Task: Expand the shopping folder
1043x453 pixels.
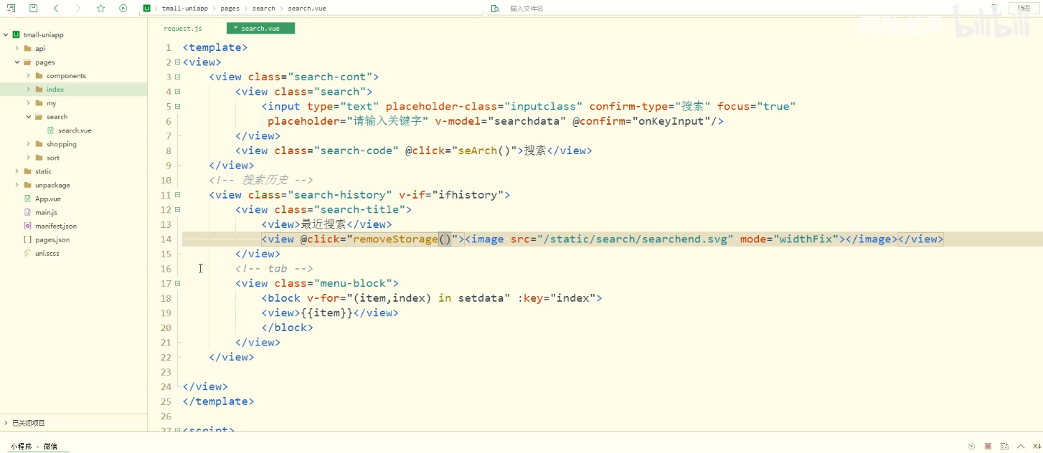Action: tap(29, 144)
